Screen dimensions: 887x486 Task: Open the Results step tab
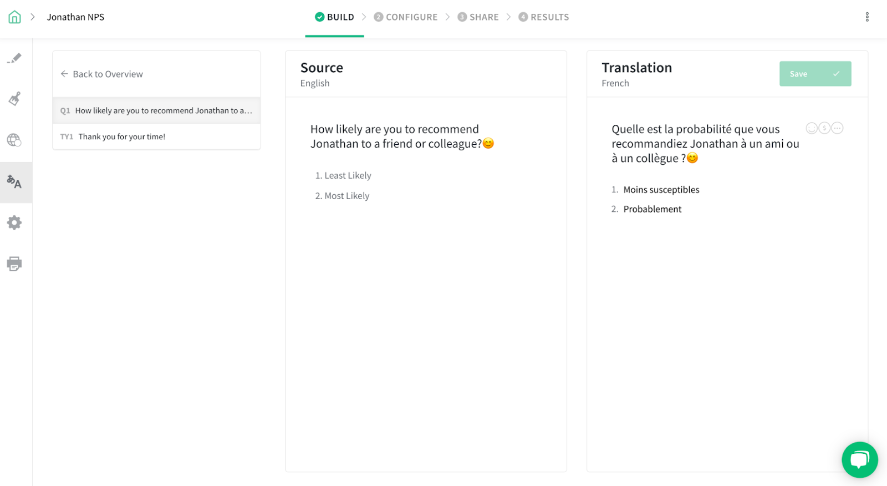[x=543, y=17]
